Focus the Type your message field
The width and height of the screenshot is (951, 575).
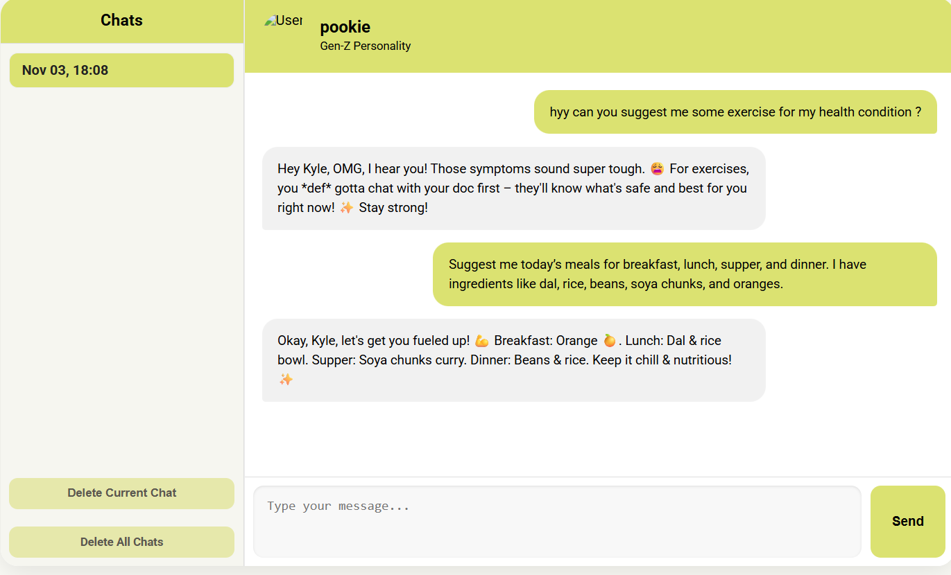pos(557,522)
